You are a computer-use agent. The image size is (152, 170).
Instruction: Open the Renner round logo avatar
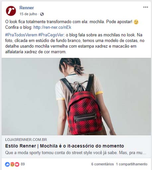(11, 11)
